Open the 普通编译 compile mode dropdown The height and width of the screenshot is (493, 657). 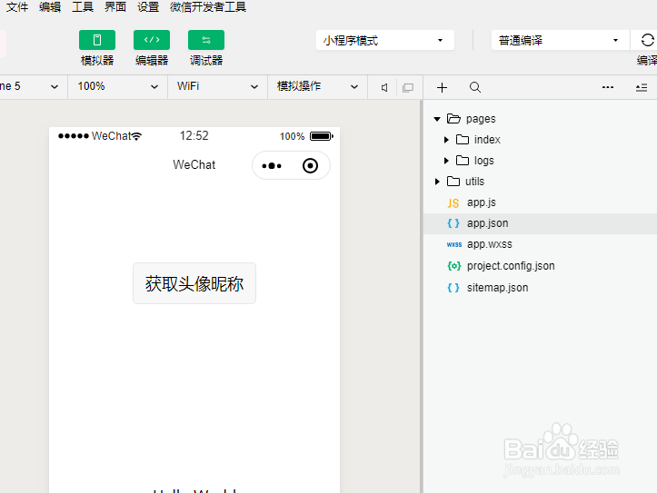(x=560, y=40)
